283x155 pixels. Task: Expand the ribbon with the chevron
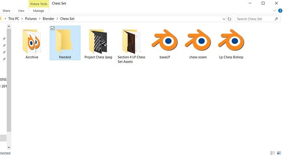point(274,11)
